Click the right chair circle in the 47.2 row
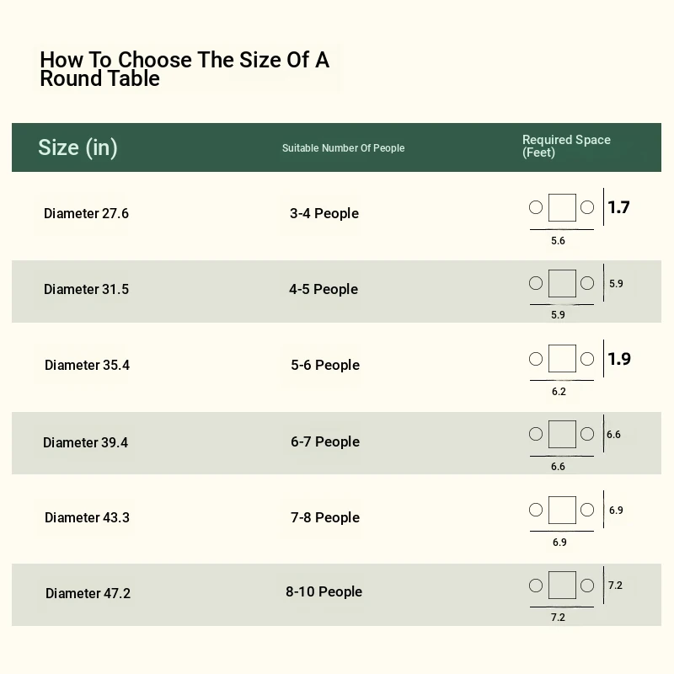The image size is (674, 674). pos(587,586)
